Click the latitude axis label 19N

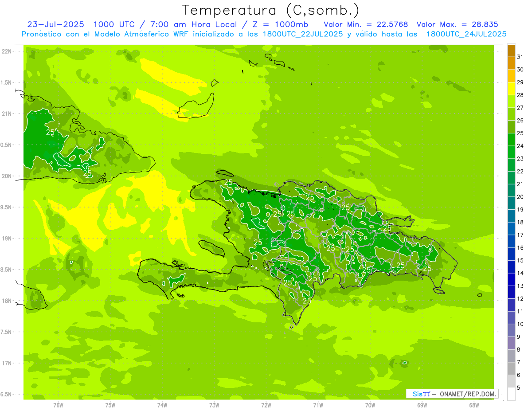[x=8, y=239]
